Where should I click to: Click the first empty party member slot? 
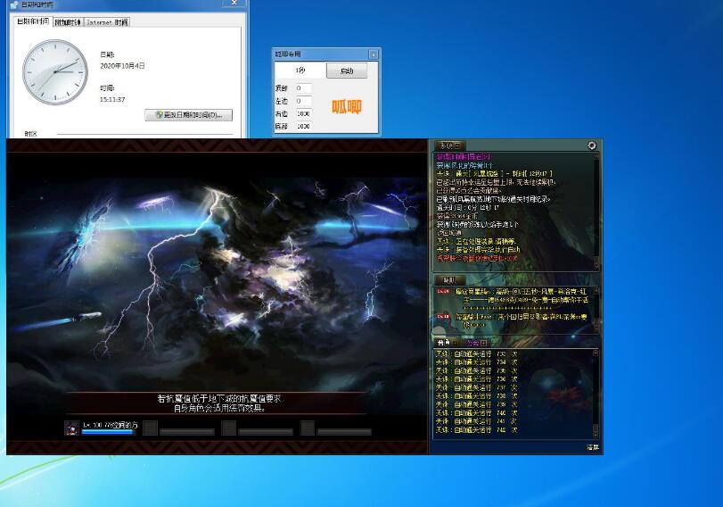pyautogui.click(x=151, y=428)
